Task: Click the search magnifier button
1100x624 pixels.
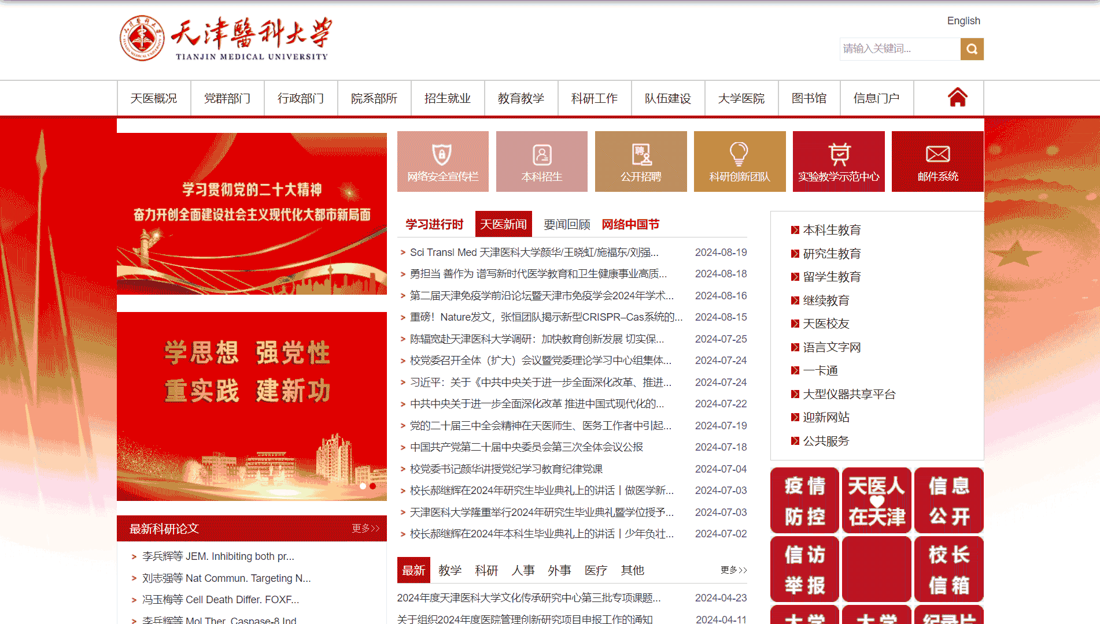Action: [972, 49]
